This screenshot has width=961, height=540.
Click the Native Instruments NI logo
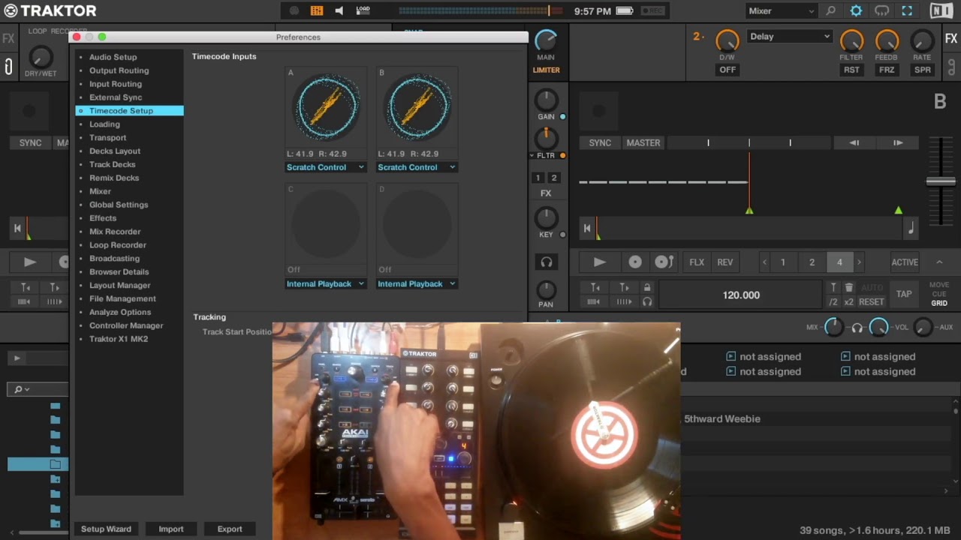tap(941, 11)
